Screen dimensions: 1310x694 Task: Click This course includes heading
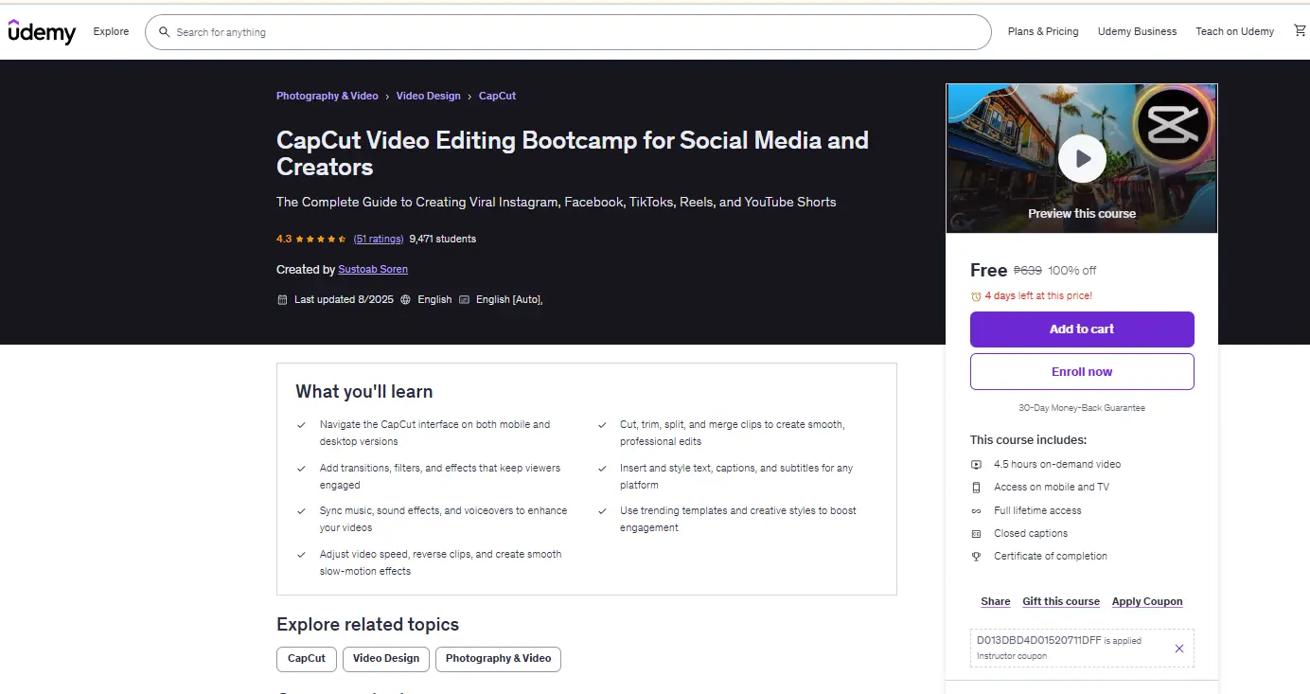click(x=1028, y=440)
